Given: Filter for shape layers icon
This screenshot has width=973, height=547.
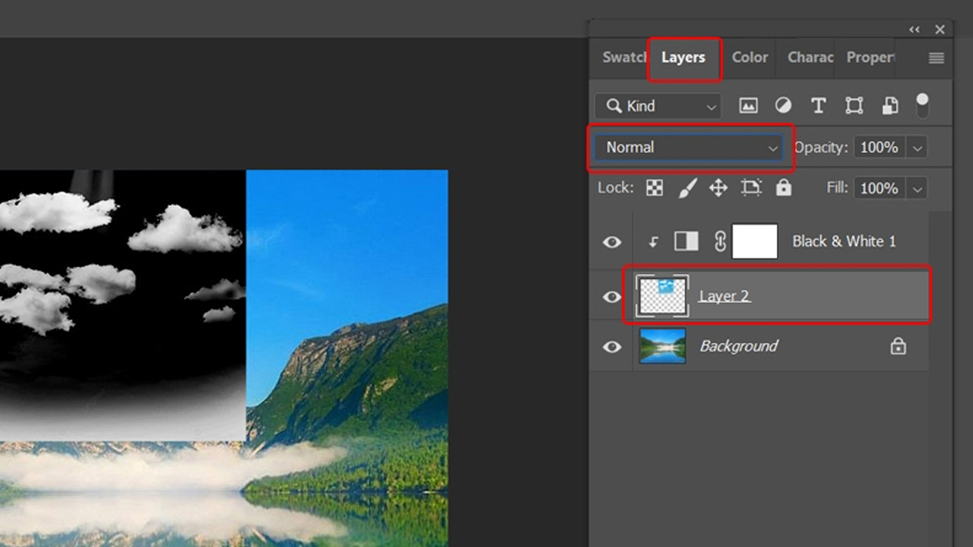Looking at the screenshot, I should coord(854,105).
